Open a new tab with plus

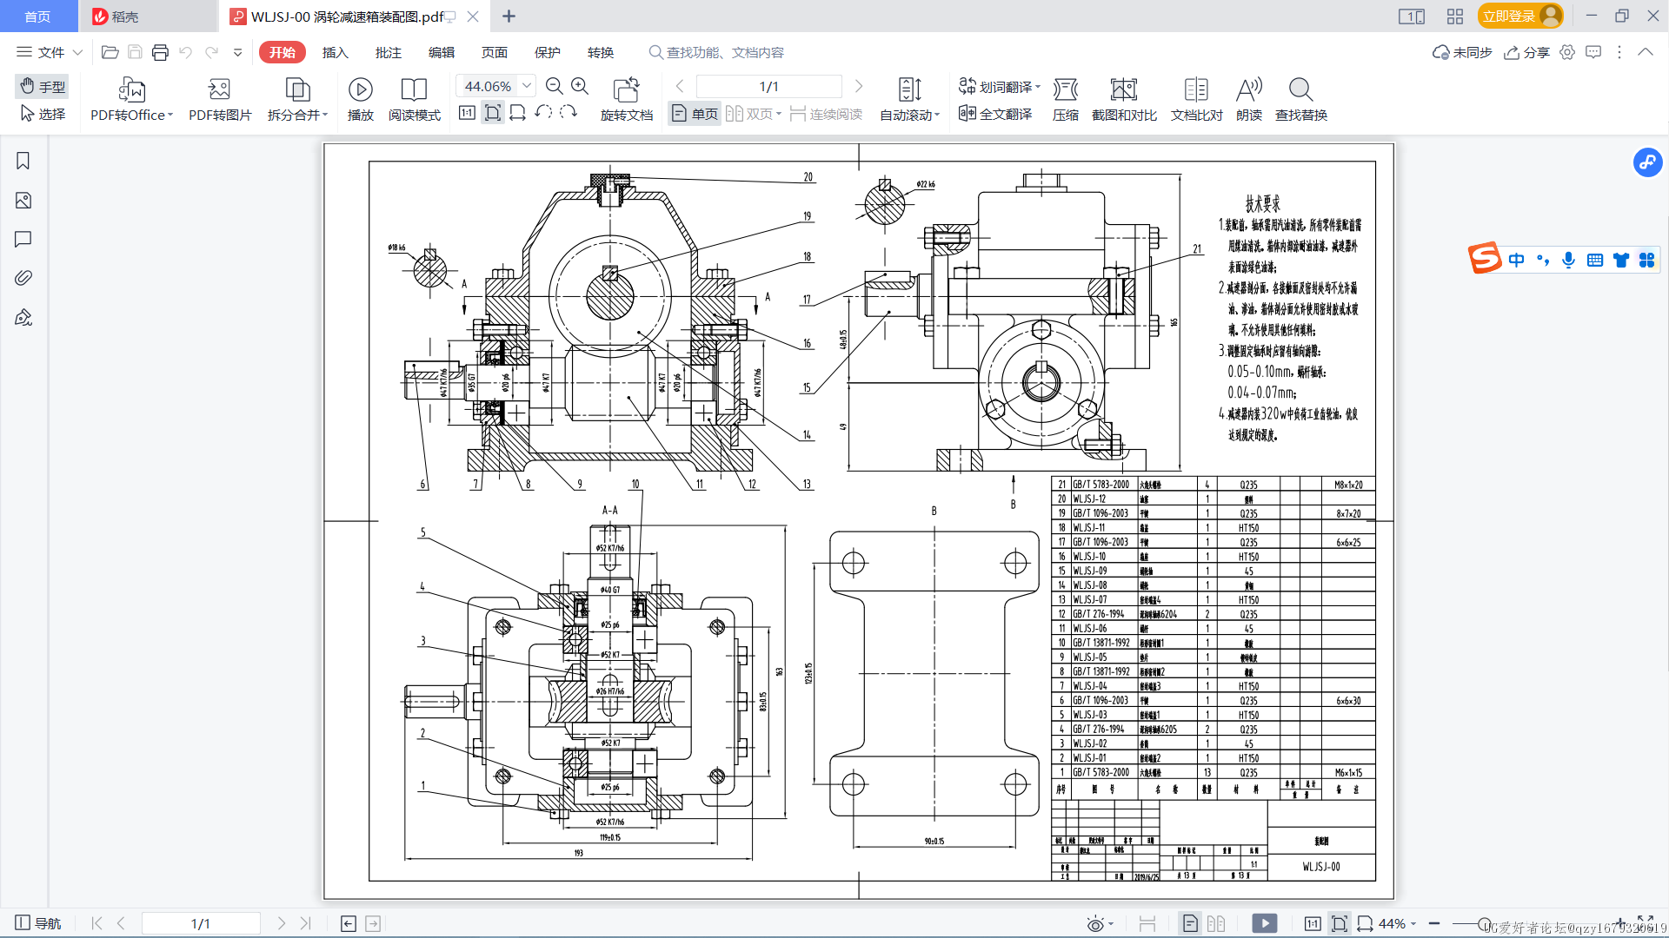[x=509, y=17]
